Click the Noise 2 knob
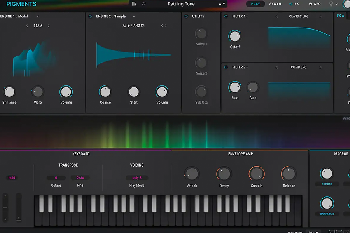The width and height of the screenshot is (350, 233). click(x=201, y=63)
